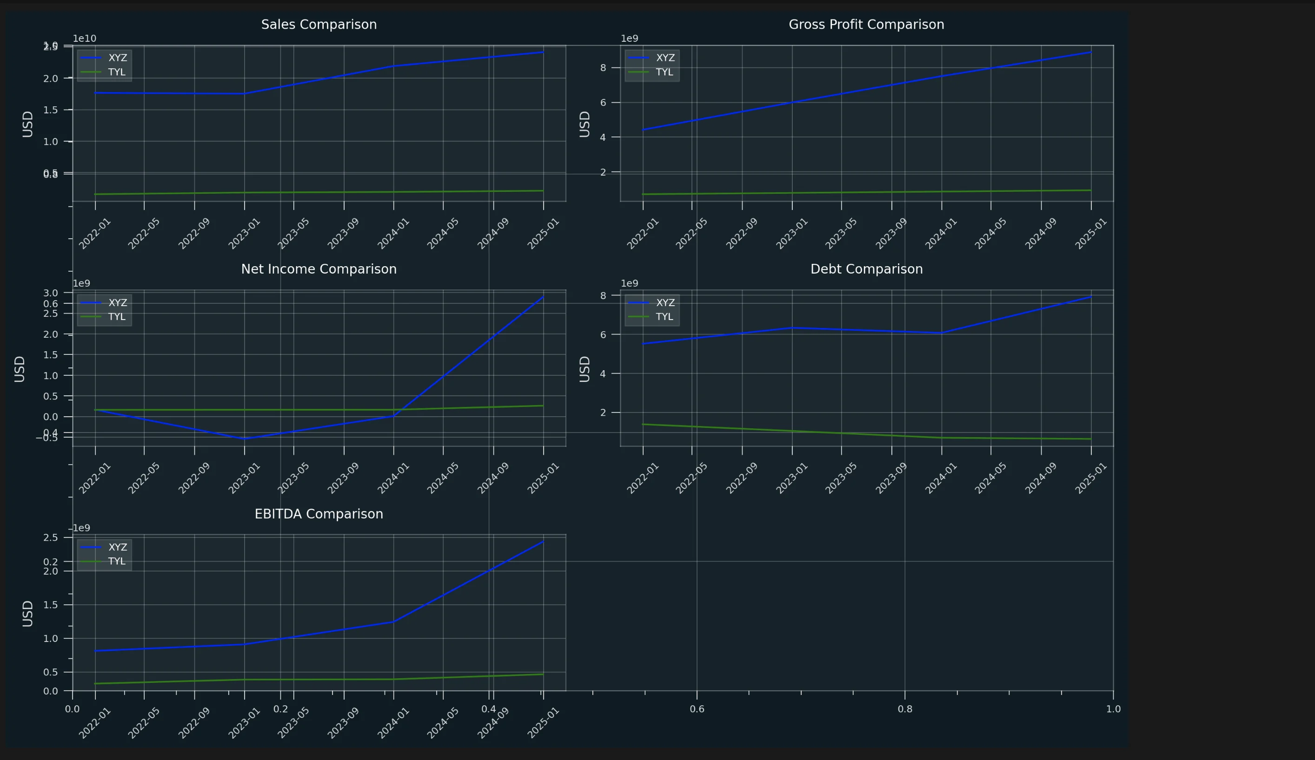1315x760 pixels.
Task: Click 2023-01 tick label under Sales chart
Action: pyautogui.click(x=244, y=234)
